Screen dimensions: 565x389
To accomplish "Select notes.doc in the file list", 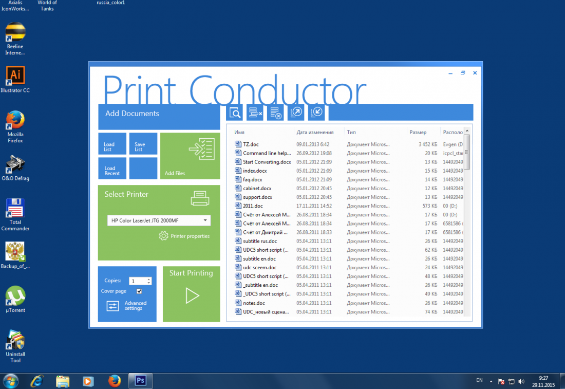I will [348, 303].
